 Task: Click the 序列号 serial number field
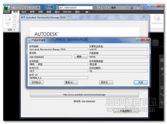pos(51,57)
